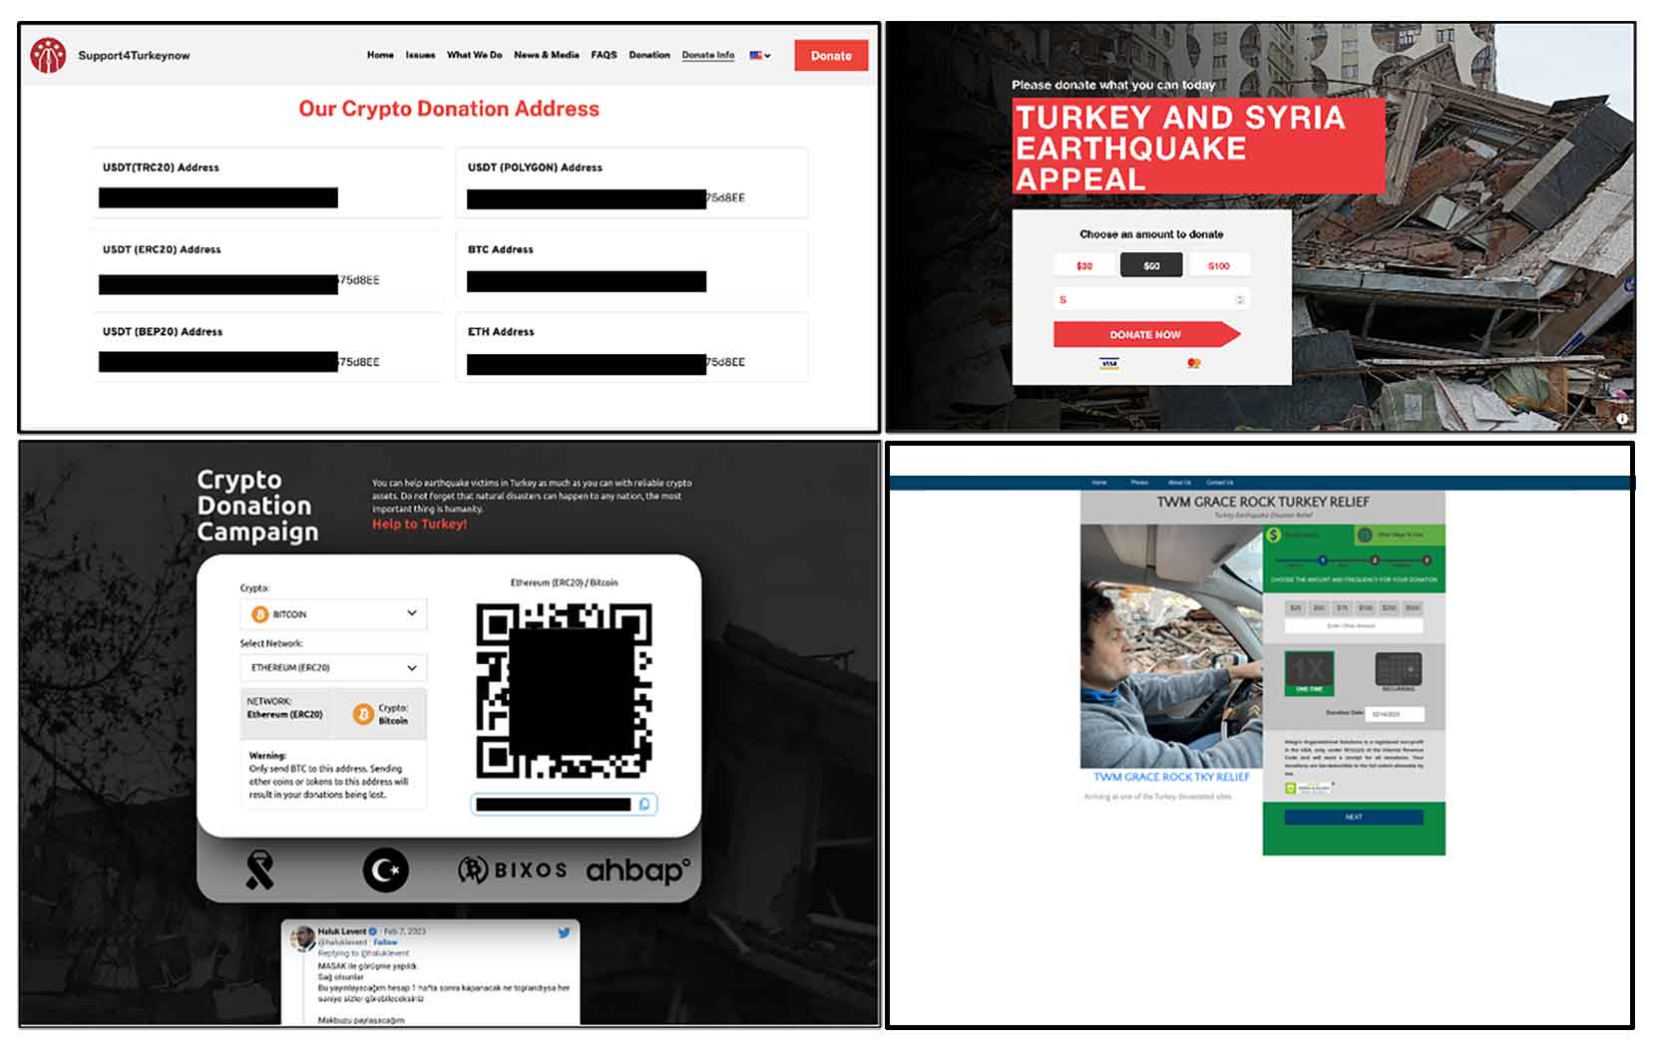
Task: Click the Bitcoin icon beside Crypto: Bitcoin info
Action: 363,714
